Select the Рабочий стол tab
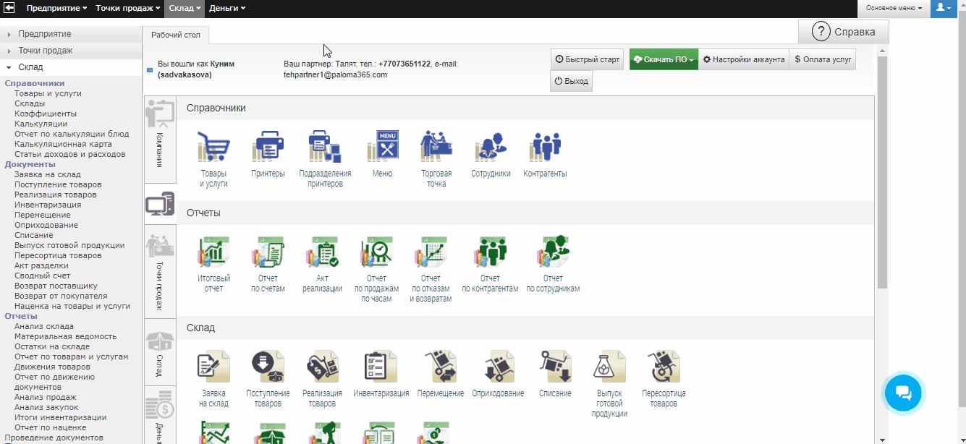The width and height of the screenshot is (966, 444). (x=176, y=35)
